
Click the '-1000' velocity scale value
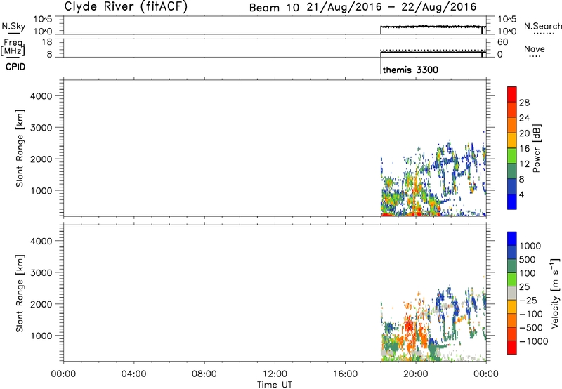[x=534, y=341]
